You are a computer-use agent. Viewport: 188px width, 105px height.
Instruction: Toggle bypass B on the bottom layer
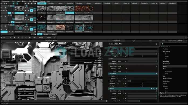[1, 26]
